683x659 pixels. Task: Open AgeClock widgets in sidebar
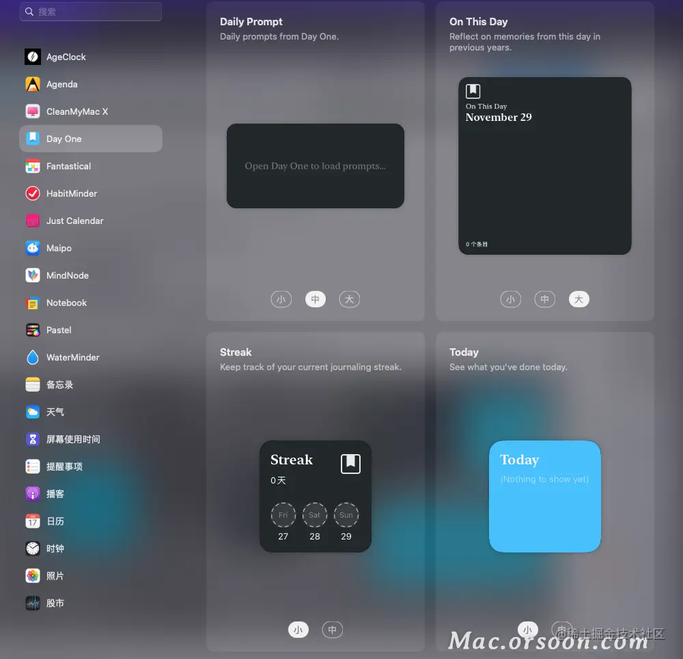point(91,57)
